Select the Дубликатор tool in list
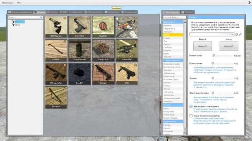Screen dimensions: 252x141 coord(173,73)
